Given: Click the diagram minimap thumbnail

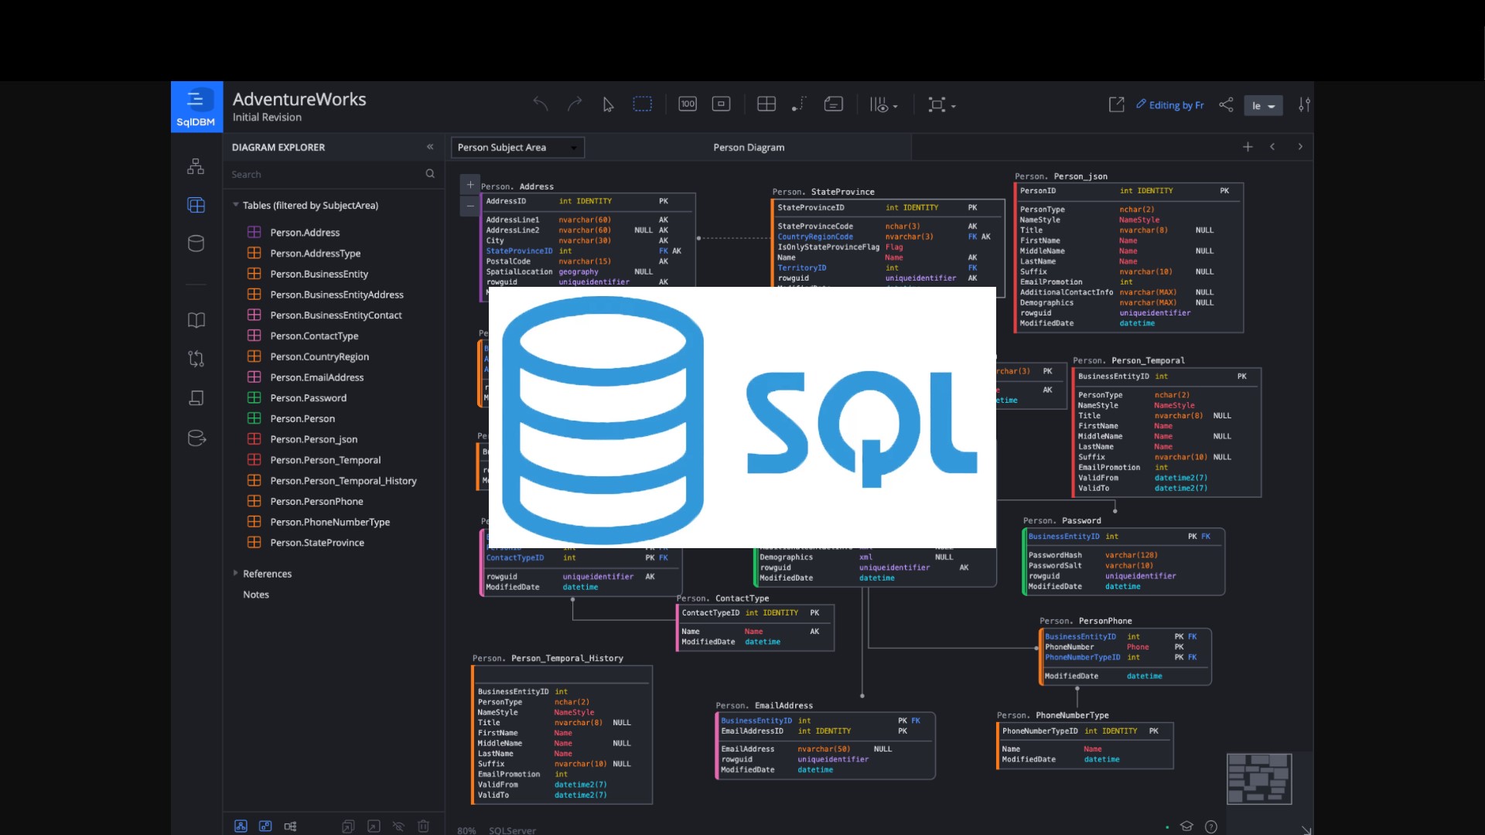Looking at the screenshot, I should click(1259, 779).
